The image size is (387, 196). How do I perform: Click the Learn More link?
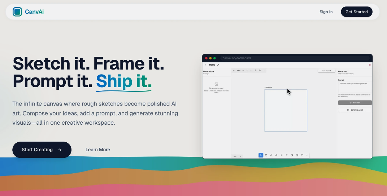pyautogui.click(x=98, y=150)
